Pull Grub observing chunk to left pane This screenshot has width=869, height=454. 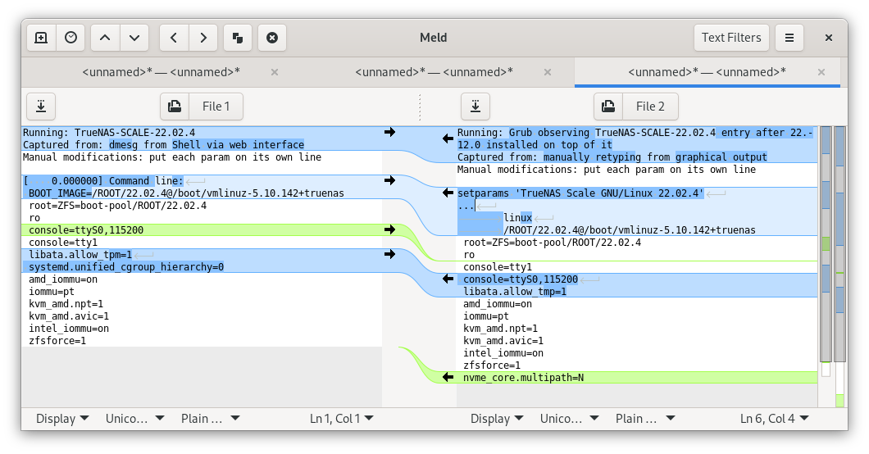[448, 138]
